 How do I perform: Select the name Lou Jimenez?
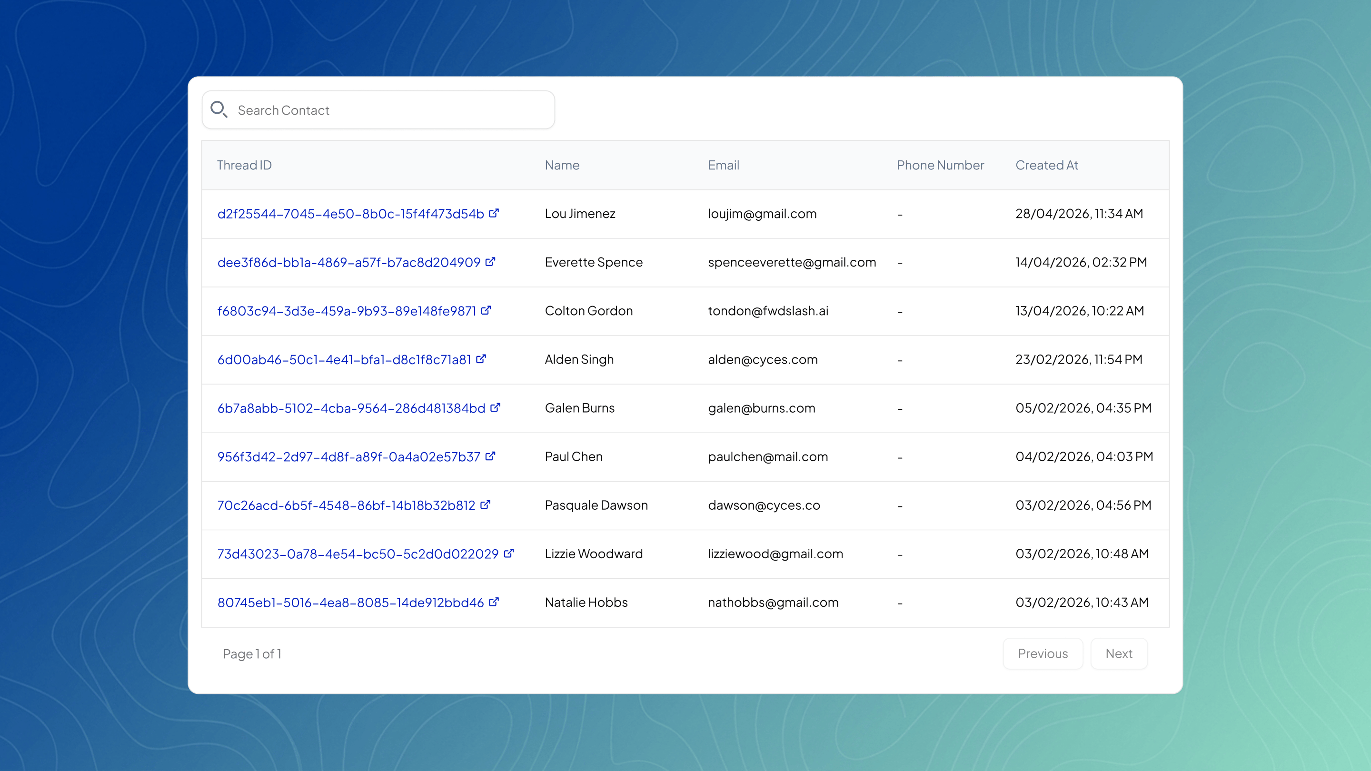point(580,214)
